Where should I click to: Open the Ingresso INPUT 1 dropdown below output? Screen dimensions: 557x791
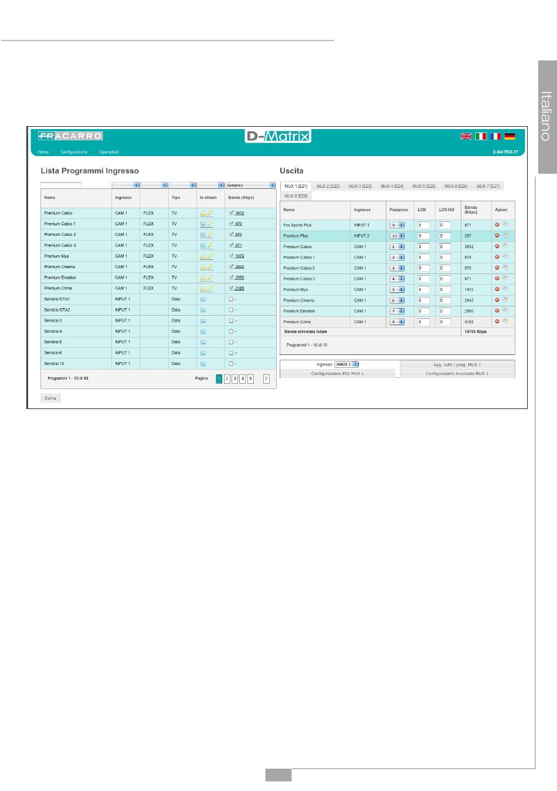click(x=347, y=364)
